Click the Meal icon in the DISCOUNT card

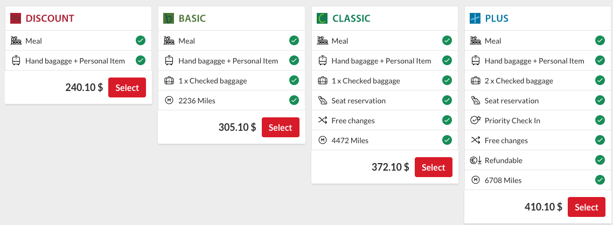click(16, 40)
